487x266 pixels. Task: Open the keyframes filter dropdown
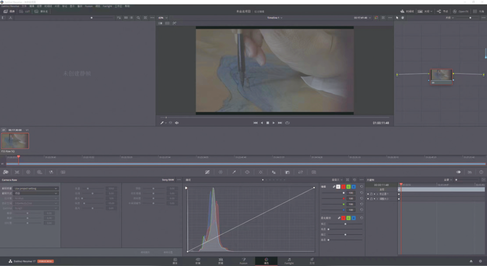click(448, 180)
